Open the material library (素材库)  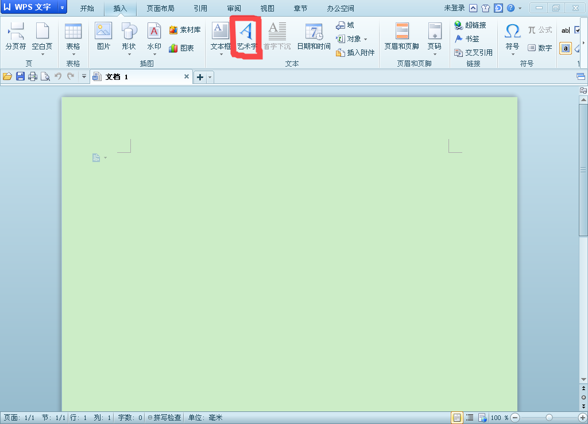185,30
